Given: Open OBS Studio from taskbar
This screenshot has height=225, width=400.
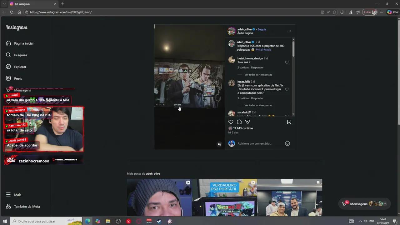Looking at the screenshot, I should (118, 221).
